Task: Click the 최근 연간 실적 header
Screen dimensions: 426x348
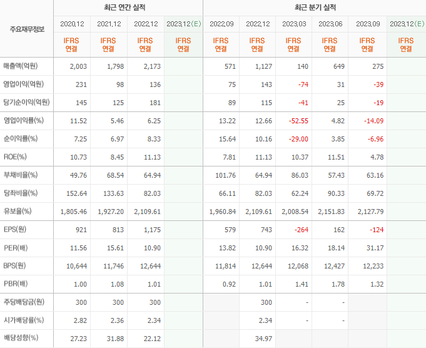Action: coord(124,8)
